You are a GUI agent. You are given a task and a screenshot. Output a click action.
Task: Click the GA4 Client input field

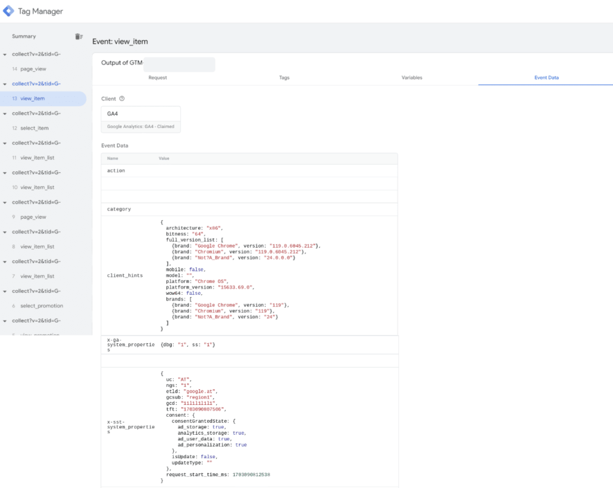[x=140, y=113]
